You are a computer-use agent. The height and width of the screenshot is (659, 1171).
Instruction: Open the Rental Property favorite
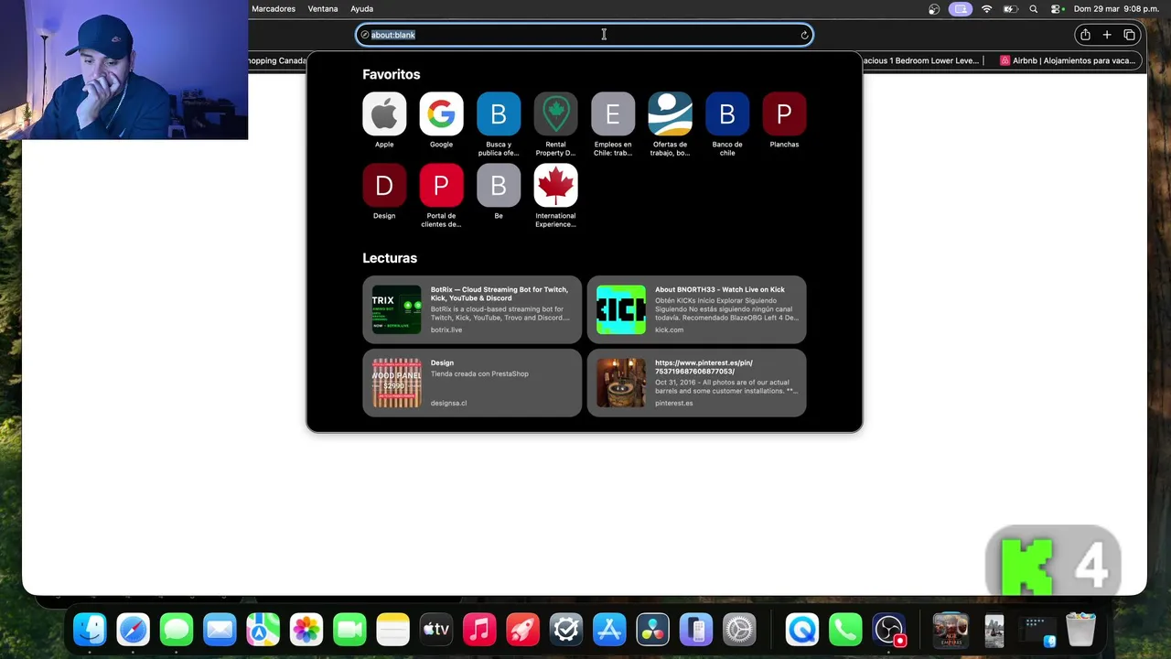tap(555, 114)
